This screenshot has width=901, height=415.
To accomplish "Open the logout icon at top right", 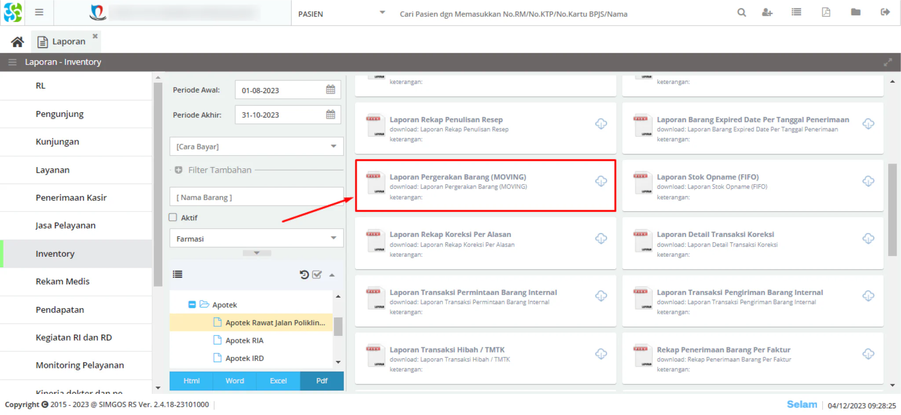I will (885, 12).
